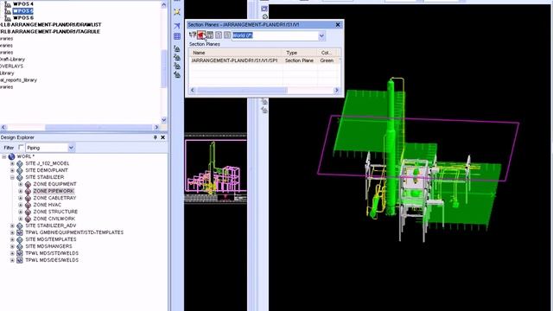Click the saved view 4 icon in vertical toolbar
Image resolution: width=553 pixels, height=311 pixels.
click(177, 74)
